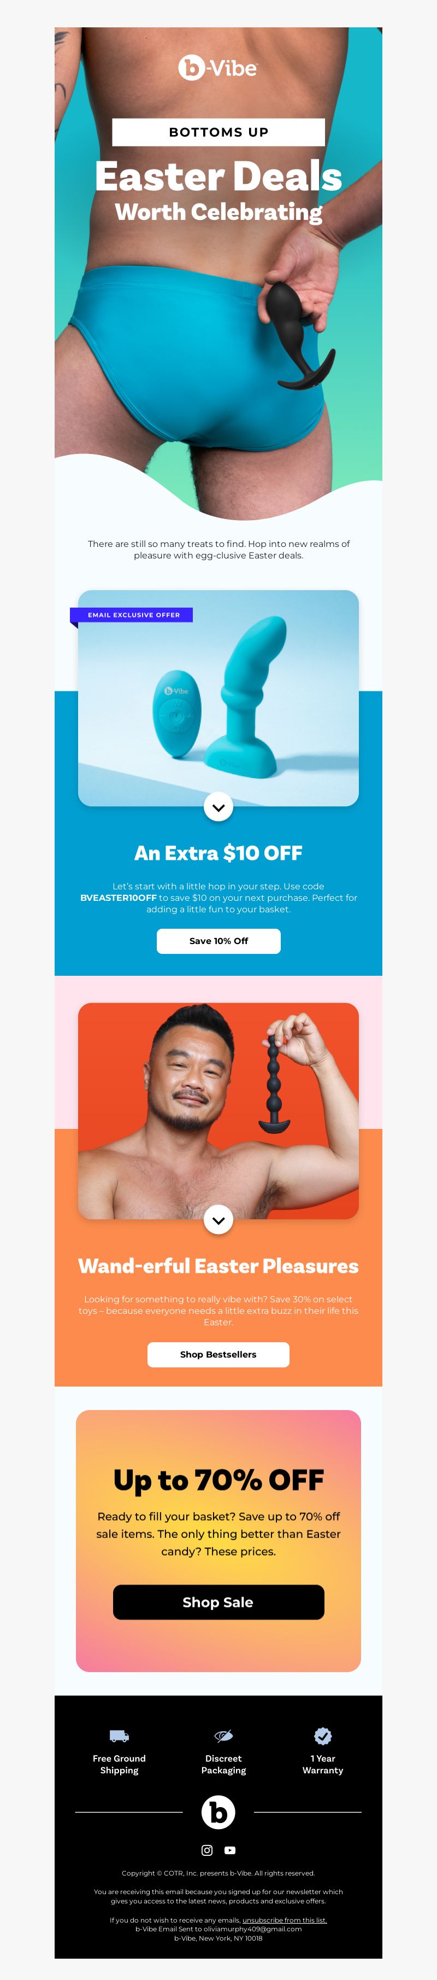Click the Email Exclusive Offer ribbon label
This screenshot has height=1980, width=437.
click(x=131, y=615)
